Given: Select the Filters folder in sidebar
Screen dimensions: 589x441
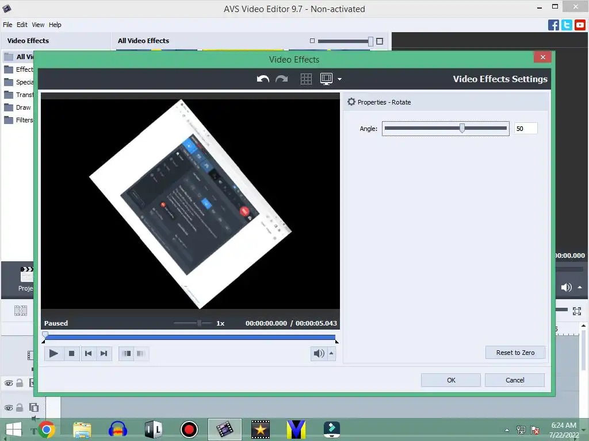Looking at the screenshot, I should point(18,120).
